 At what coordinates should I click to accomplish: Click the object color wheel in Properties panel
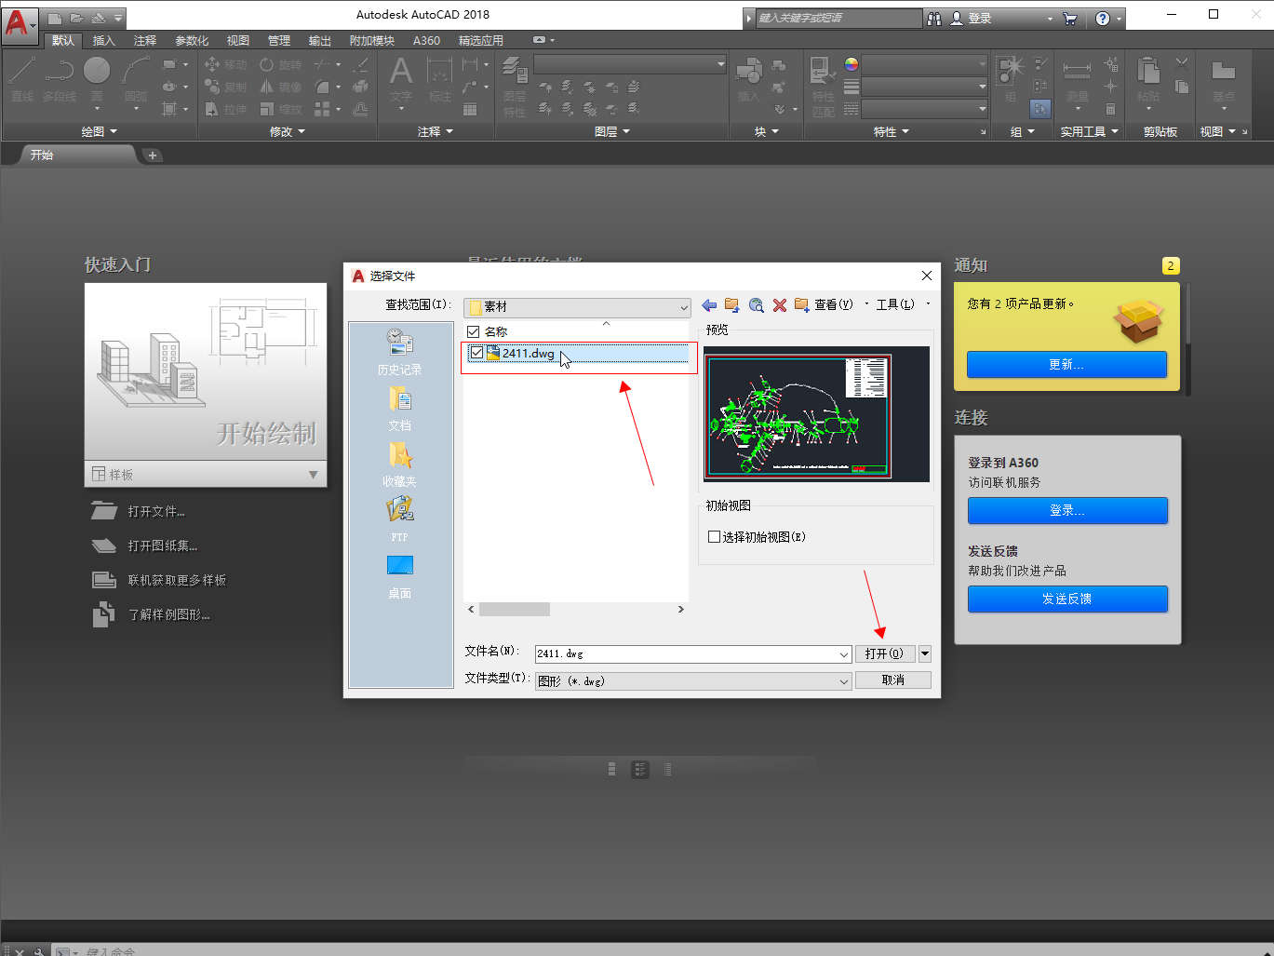coord(851,64)
